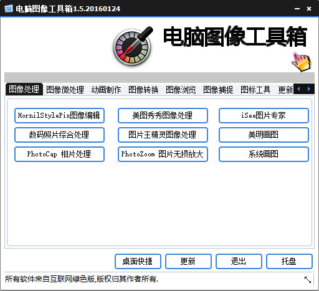Screen dimensions: 319x291
Task: Launch HornilStylePix图像编辑
Action: coord(59,115)
